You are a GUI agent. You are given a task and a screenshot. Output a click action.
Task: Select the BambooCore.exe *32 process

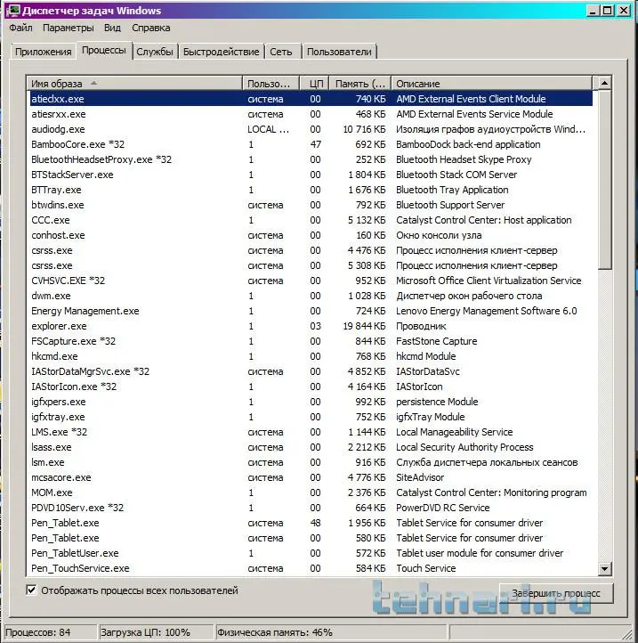point(311,144)
